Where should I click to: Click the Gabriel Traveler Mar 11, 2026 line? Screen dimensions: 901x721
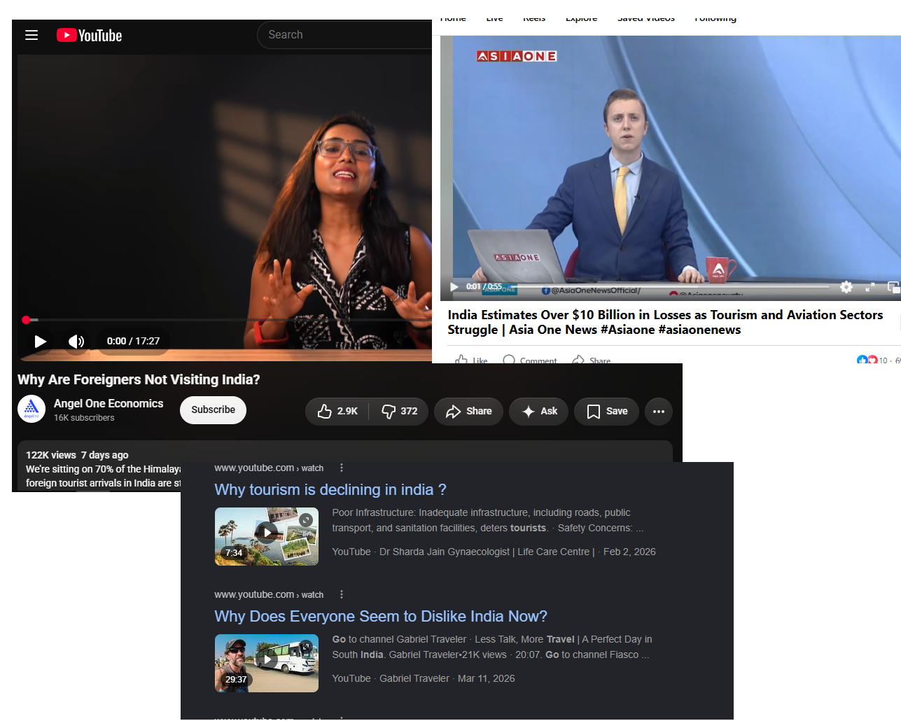pyautogui.click(x=423, y=678)
